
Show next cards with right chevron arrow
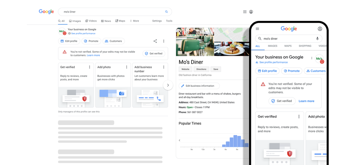coord(168,85)
